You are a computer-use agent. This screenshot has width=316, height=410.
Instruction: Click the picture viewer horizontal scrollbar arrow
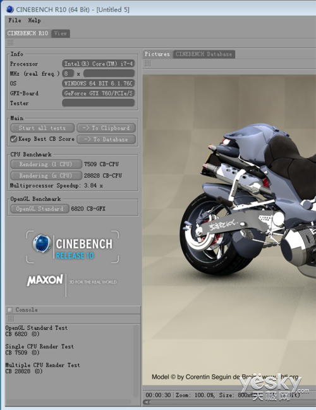coord(147,402)
